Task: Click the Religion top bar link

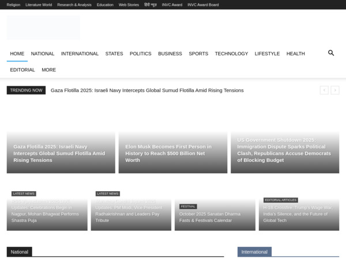Action: (x=13, y=5)
